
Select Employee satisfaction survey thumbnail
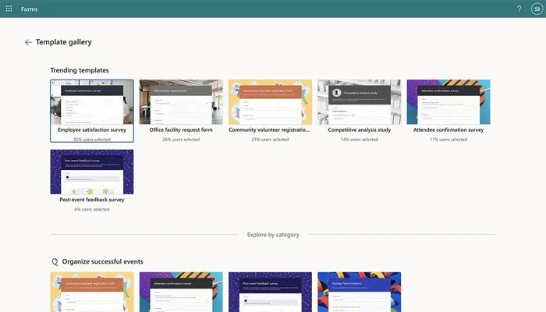click(92, 101)
